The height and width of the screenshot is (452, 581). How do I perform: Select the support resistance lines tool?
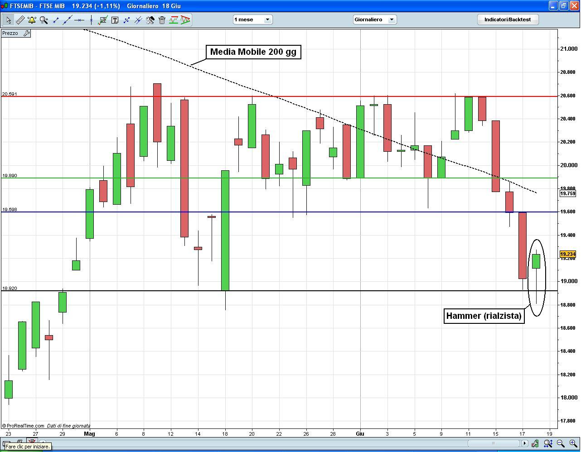(x=174, y=20)
